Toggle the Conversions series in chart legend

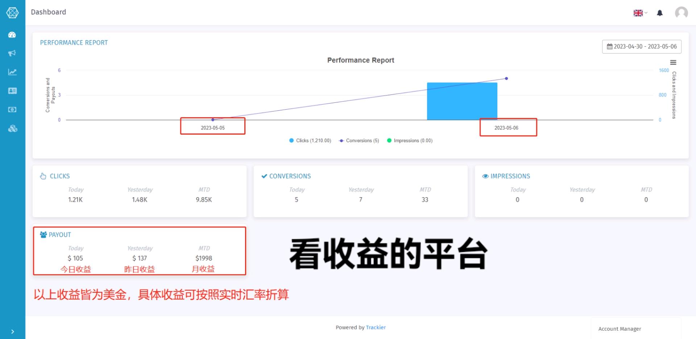tap(359, 140)
